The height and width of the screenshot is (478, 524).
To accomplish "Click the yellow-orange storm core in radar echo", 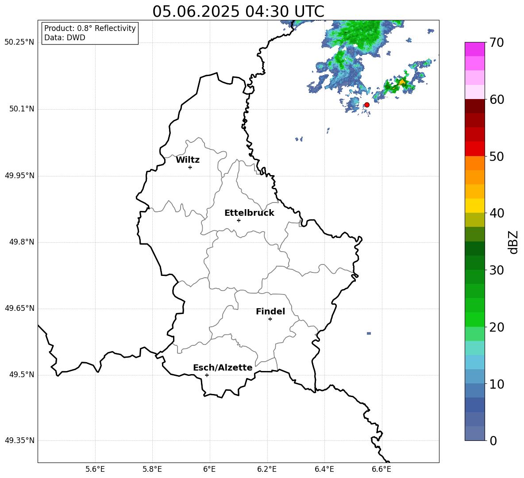I will coord(402,82).
